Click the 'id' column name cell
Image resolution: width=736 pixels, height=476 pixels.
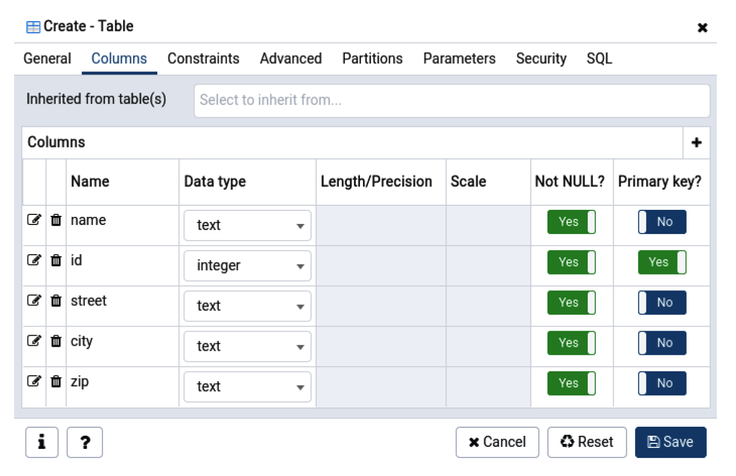[x=123, y=266]
